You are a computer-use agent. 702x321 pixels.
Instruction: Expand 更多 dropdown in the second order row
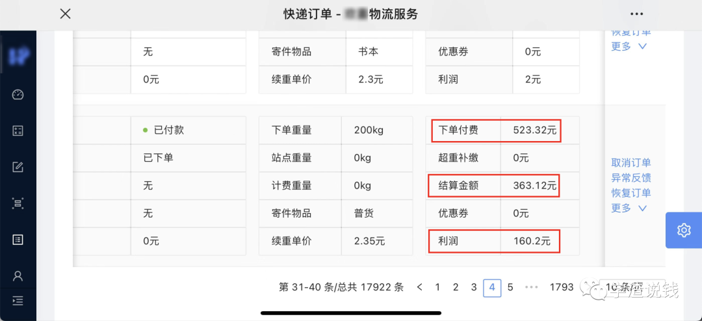pyautogui.click(x=629, y=208)
